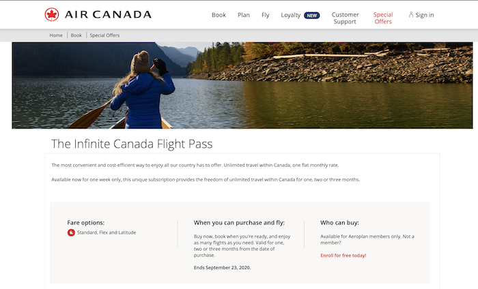This screenshot has width=478, height=289.
Task: Click the AIR CANADA wordmark text
Action: 108,14
